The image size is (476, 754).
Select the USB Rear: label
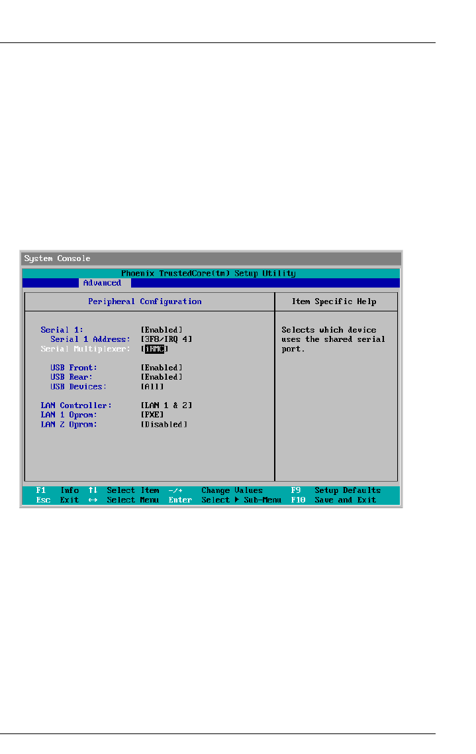click(71, 377)
